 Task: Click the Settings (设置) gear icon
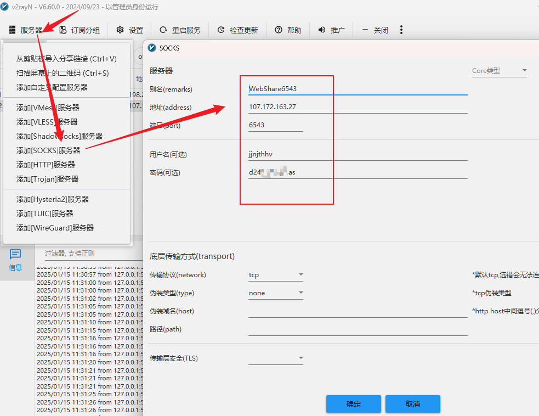click(x=120, y=30)
